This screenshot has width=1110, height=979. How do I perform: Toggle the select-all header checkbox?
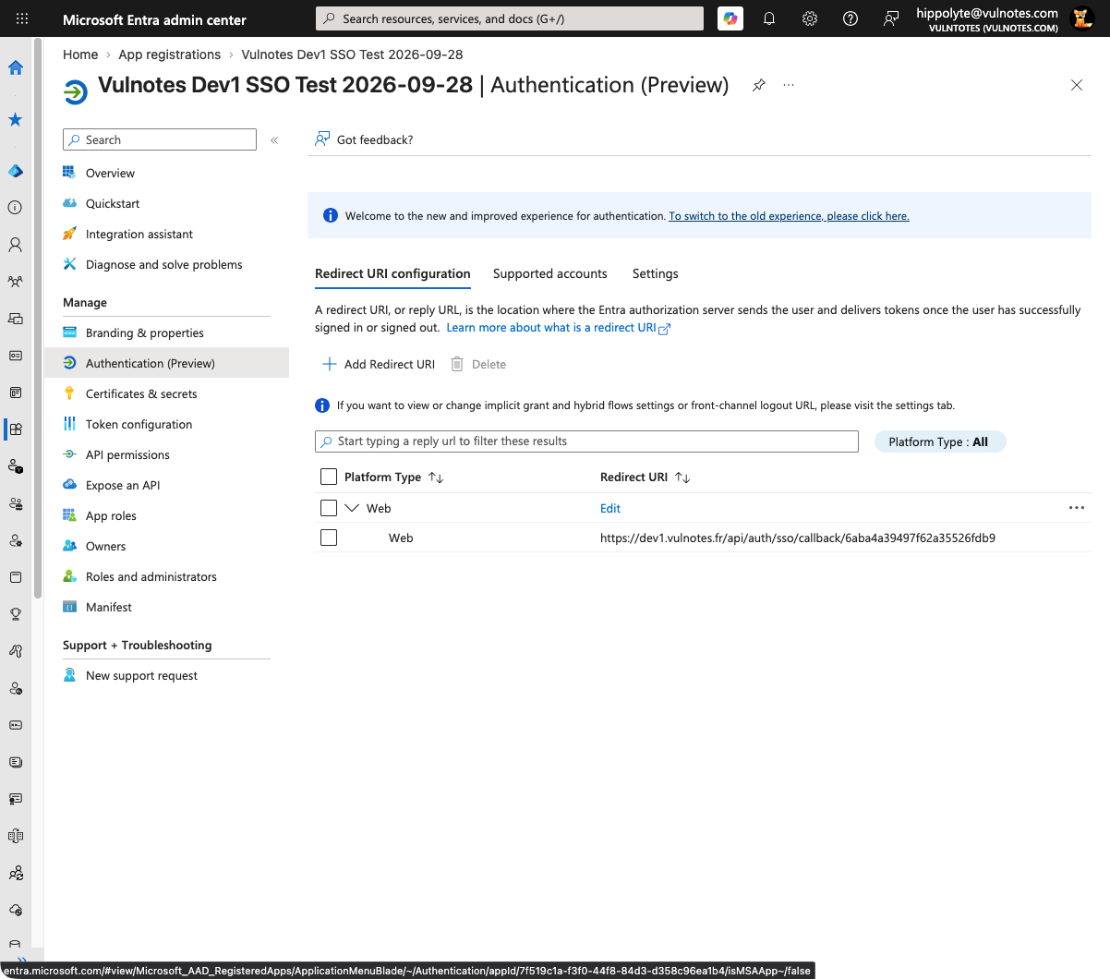click(x=329, y=477)
